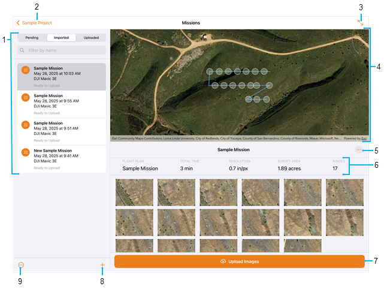Click the orange icon of the 10:03 AM mission
The width and height of the screenshot is (384, 289).
point(25,71)
